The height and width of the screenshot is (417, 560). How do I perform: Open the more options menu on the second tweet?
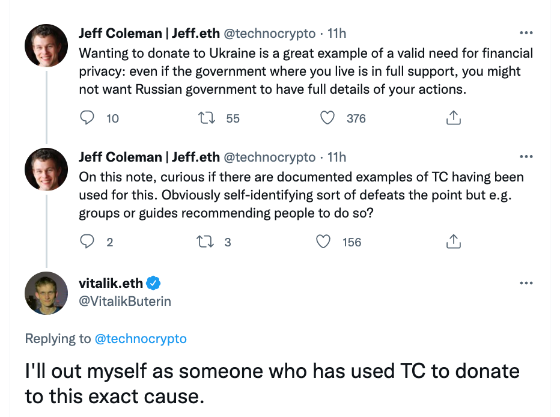(526, 156)
